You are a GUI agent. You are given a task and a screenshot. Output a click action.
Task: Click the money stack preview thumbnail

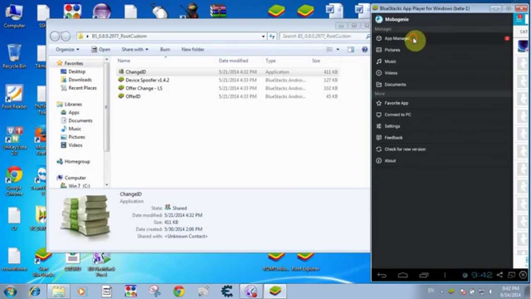tap(86, 217)
